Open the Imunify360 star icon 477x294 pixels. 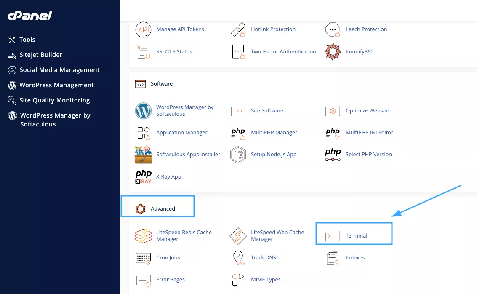(x=333, y=52)
